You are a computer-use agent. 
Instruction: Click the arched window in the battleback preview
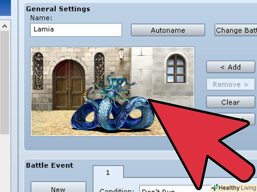click(x=176, y=69)
